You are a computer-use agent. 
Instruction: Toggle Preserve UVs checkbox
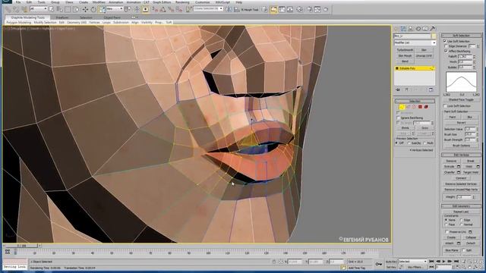click(x=447, y=231)
